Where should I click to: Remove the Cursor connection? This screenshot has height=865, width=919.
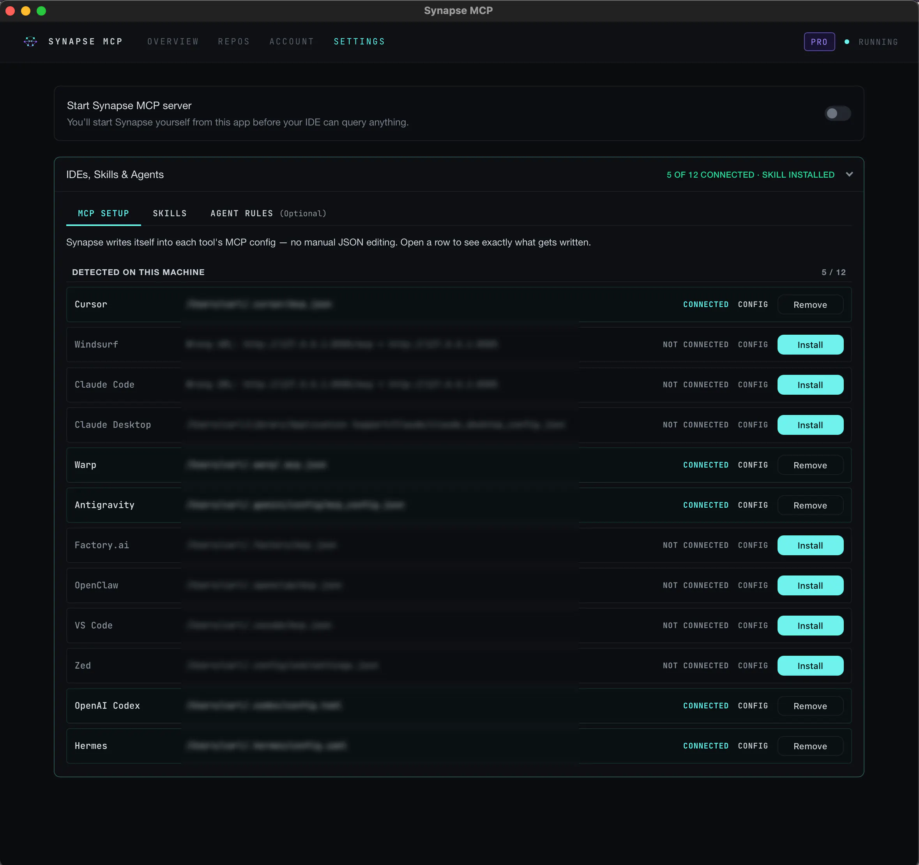(x=810, y=305)
